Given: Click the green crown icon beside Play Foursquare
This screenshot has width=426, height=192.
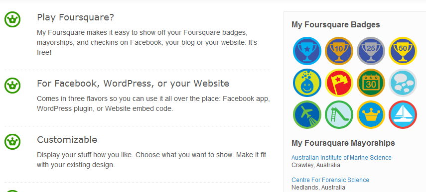Looking at the screenshot, I should [x=12, y=19].
